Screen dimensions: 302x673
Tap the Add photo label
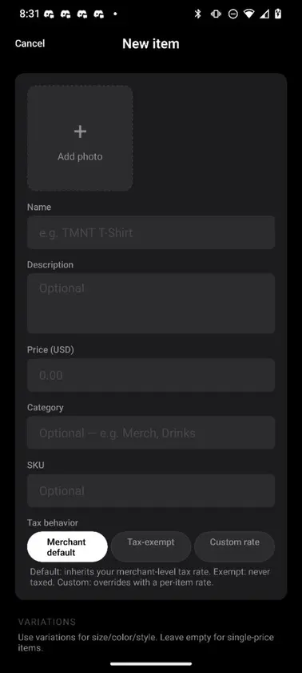[80, 157]
